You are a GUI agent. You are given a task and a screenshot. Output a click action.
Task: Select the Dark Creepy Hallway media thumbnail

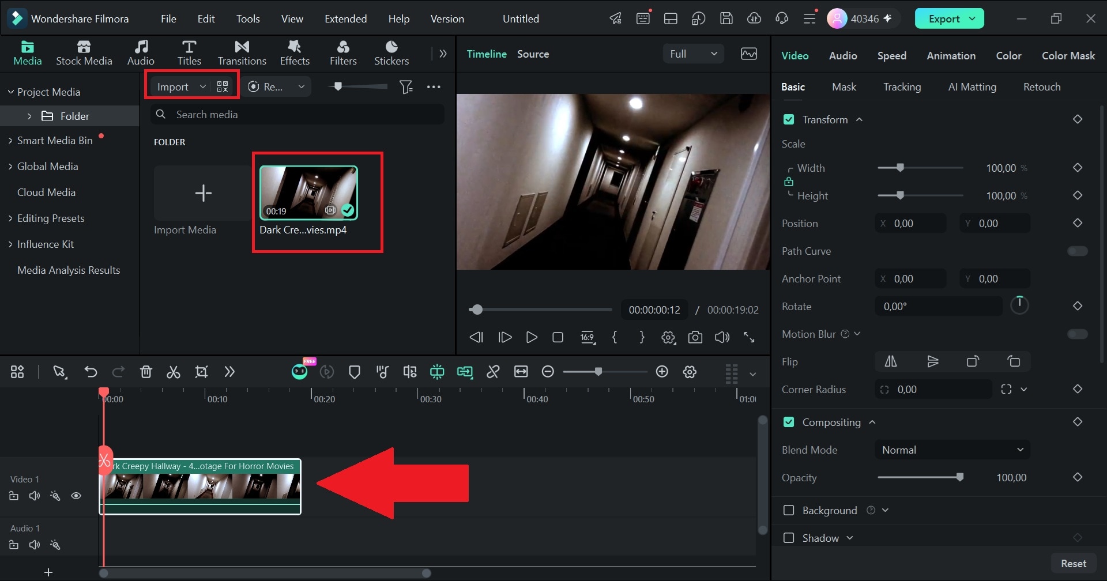click(308, 193)
